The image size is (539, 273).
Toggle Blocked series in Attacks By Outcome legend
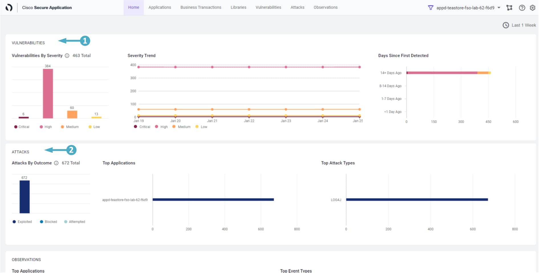pyautogui.click(x=48, y=222)
